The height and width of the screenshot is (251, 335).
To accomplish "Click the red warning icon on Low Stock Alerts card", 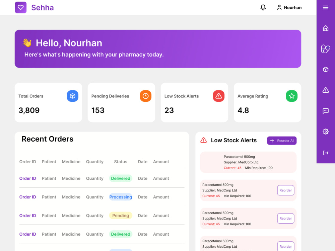I will tap(218, 96).
